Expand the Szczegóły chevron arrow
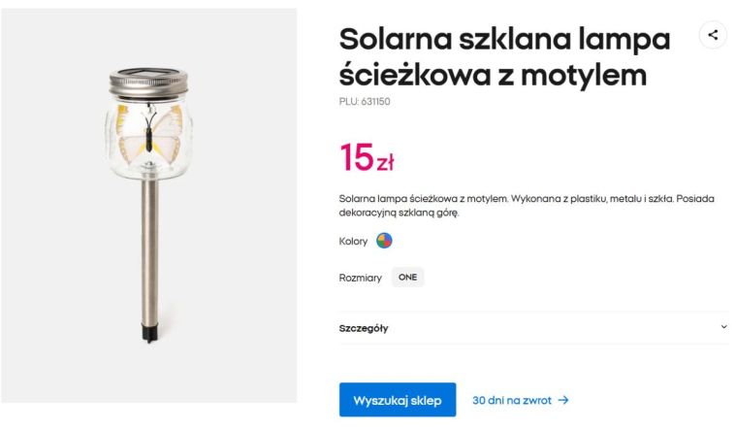 723,327
